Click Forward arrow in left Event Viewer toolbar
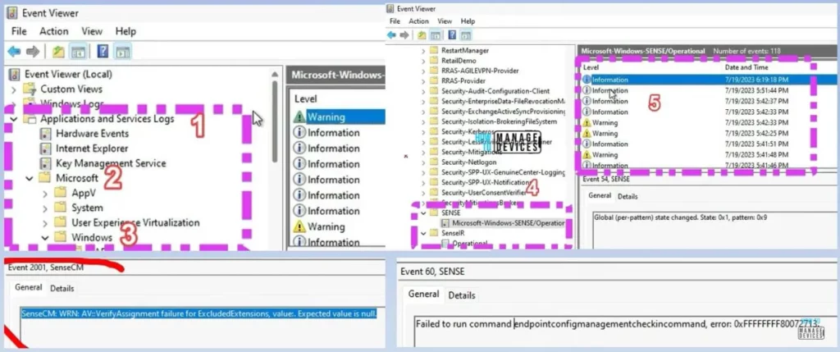The width and height of the screenshot is (840, 352). (33, 52)
